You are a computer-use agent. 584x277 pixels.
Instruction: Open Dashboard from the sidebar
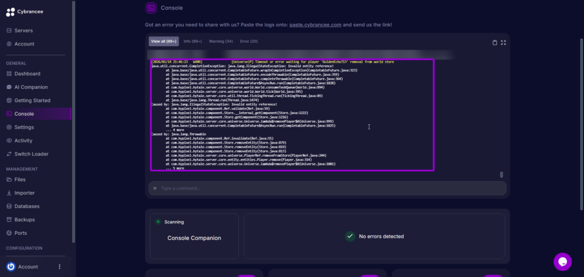pos(27,74)
